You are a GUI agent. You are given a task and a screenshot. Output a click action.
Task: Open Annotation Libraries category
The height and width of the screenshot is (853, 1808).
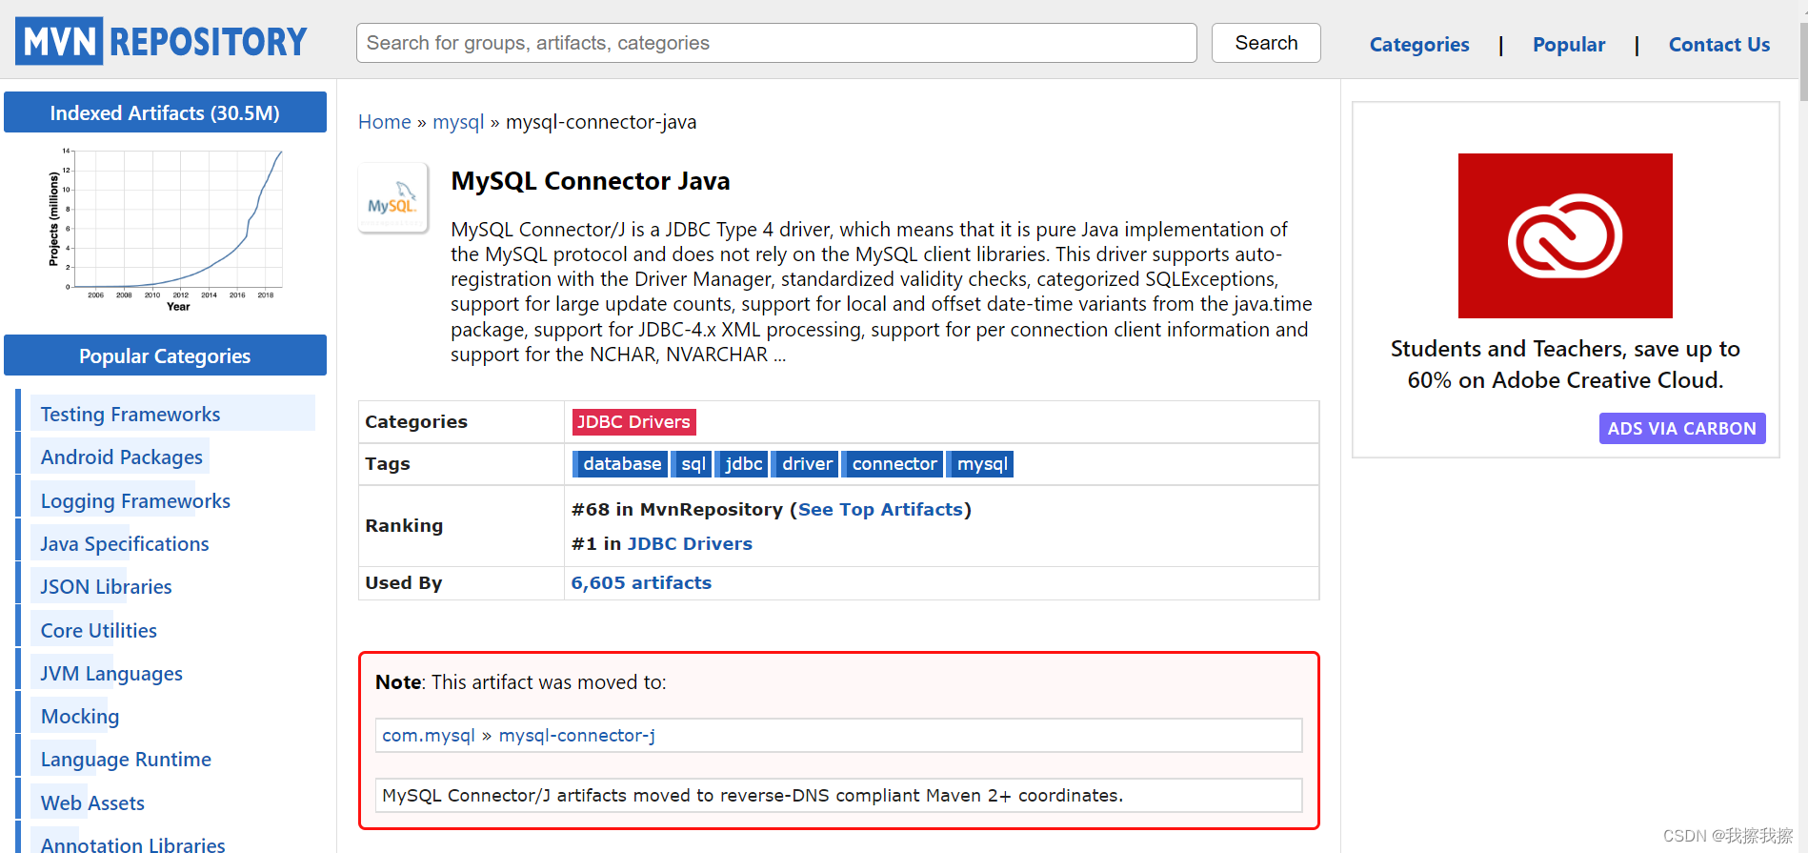(132, 844)
